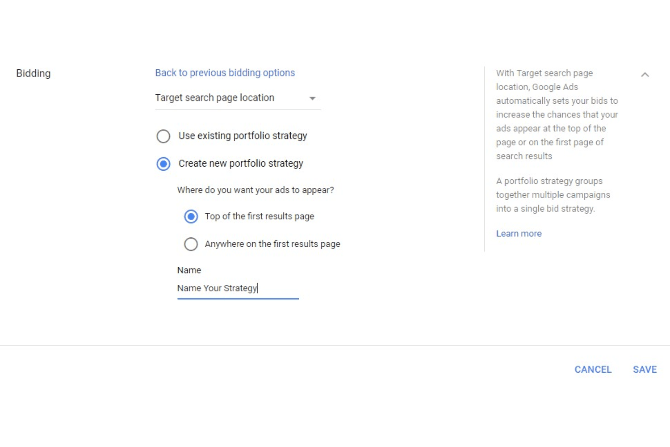Viewport: 670px width, 447px height.
Task: Save the bidding strategy
Action: click(x=645, y=370)
